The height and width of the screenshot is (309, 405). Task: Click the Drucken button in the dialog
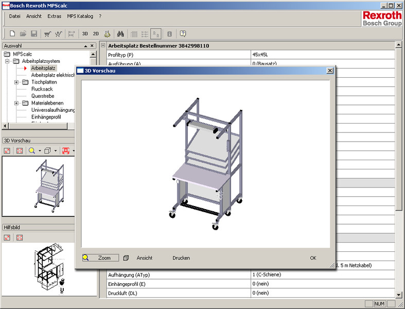click(x=181, y=258)
